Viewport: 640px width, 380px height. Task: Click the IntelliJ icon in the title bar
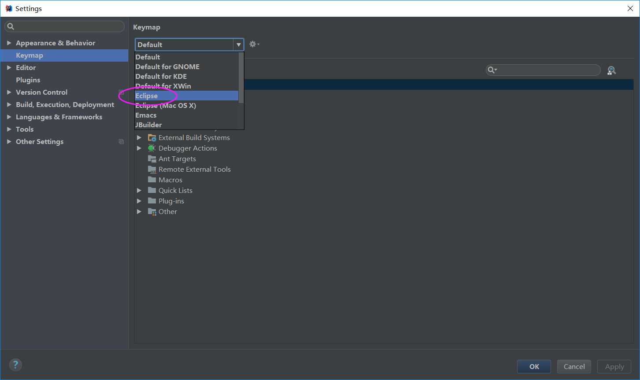point(8,8)
